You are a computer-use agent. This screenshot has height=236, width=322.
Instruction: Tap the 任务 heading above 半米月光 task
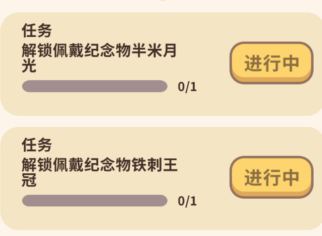click(x=37, y=31)
